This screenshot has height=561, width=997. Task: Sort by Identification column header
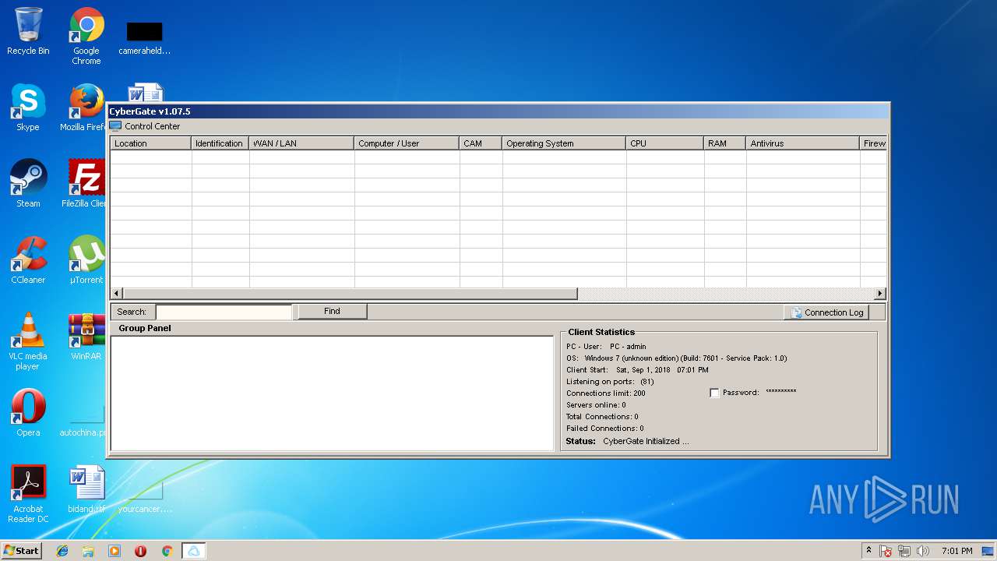220,143
